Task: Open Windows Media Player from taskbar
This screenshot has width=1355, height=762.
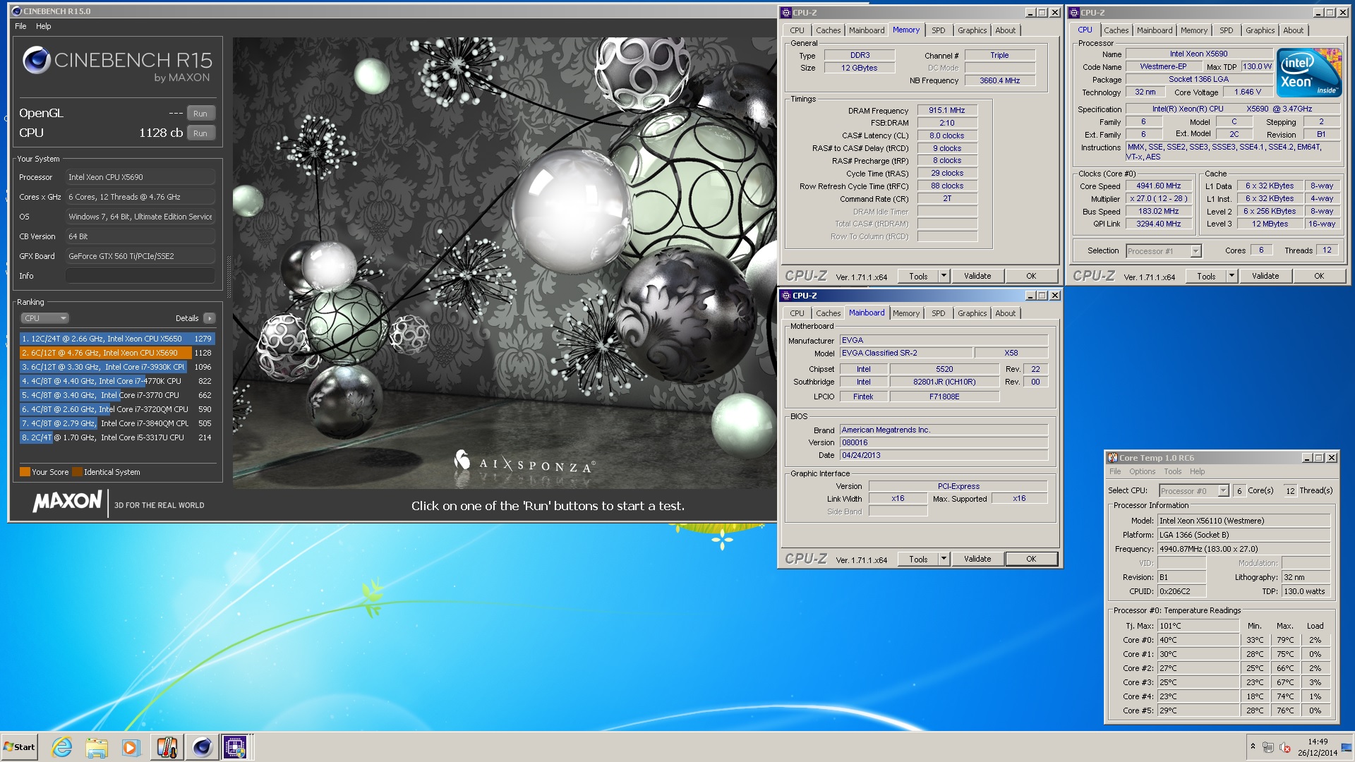Action: (x=131, y=747)
